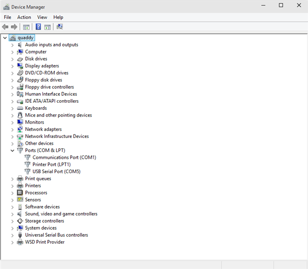Click the Show/Hide Action Pane toolbar icon

point(47,27)
